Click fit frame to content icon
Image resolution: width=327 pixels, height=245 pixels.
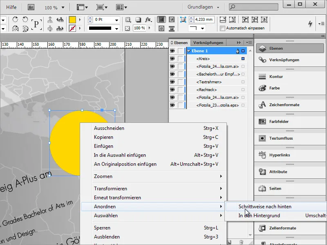(x=255, y=20)
